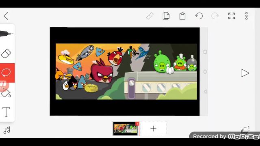Tap the recorded Android recents square button
260x146 pixels.
(205, 52)
